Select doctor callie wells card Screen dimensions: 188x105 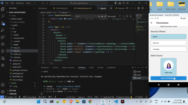(x=168, y=67)
